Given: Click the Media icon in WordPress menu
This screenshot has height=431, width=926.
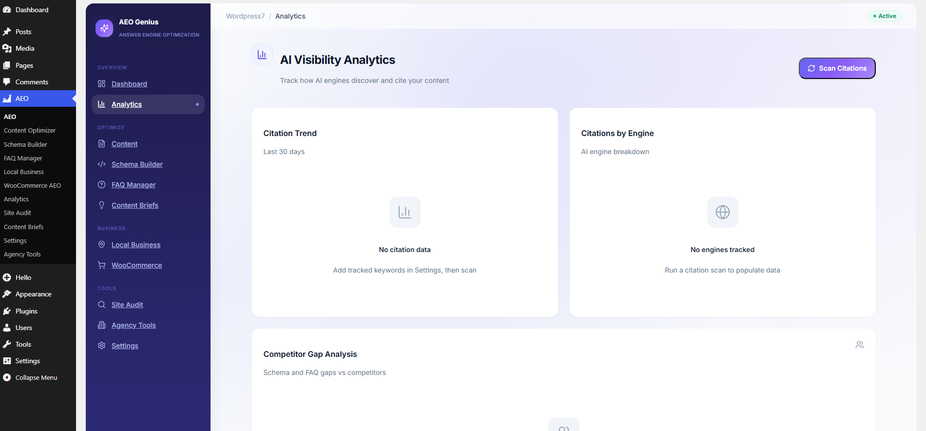Looking at the screenshot, I should [x=7, y=48].
